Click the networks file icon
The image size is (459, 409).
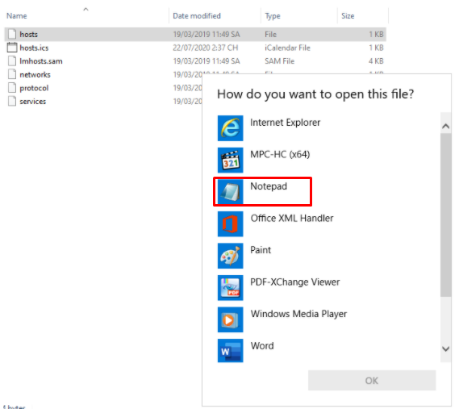12,74
